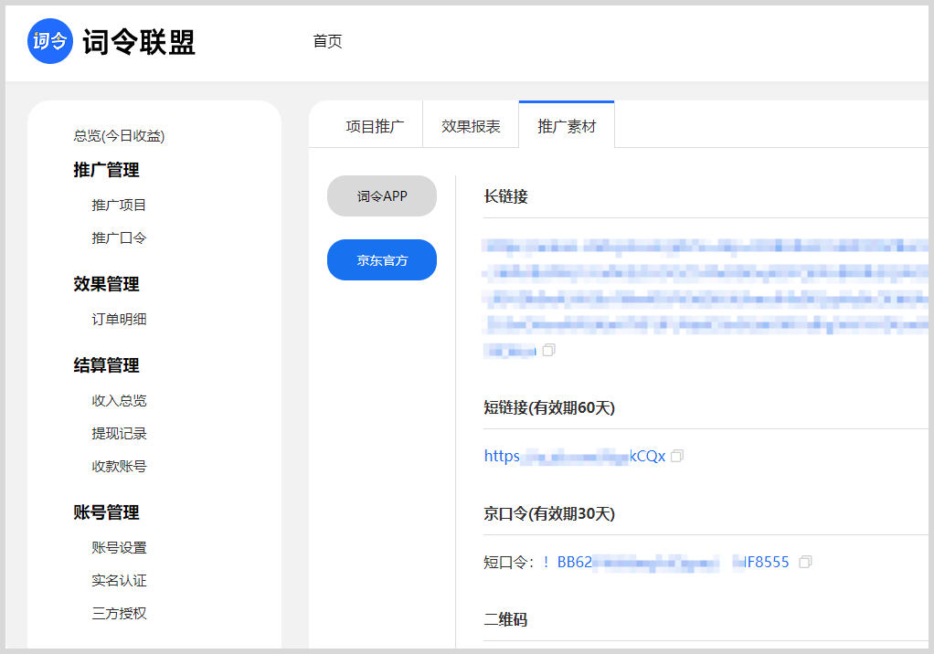Select the 推广素材 tab
The width and height of the screenshot is (934, 654).
tap(566, 126)
